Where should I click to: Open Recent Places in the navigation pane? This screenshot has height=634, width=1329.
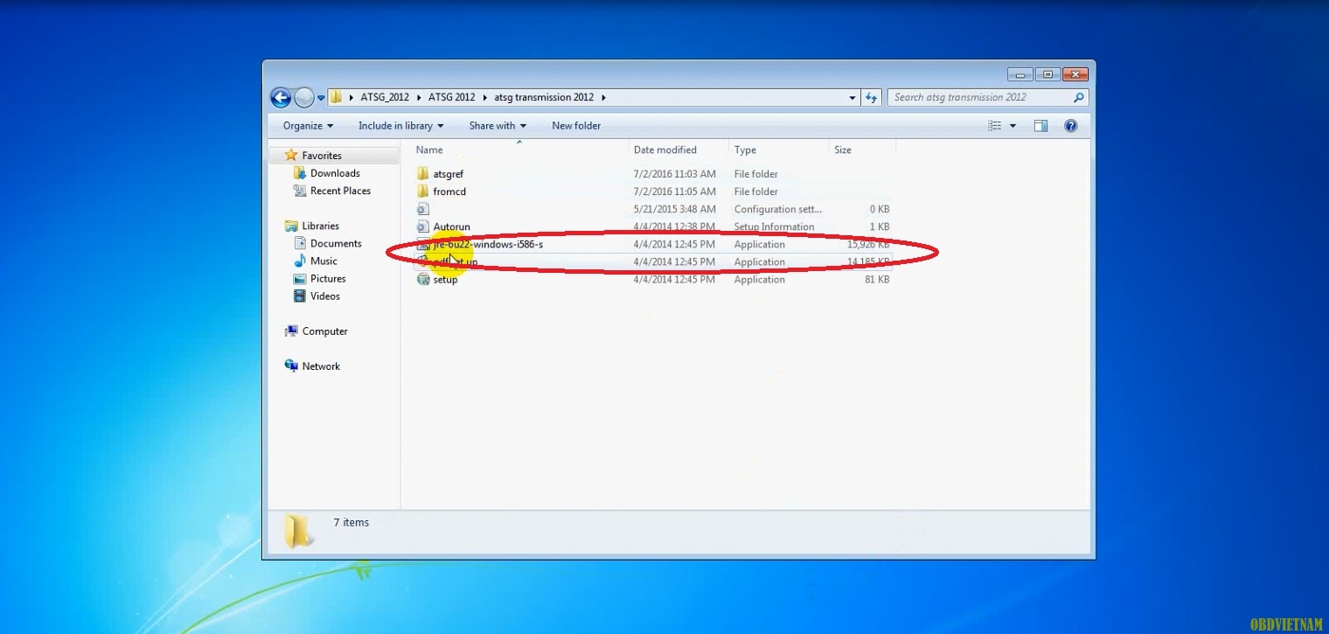tap(340, 191)
